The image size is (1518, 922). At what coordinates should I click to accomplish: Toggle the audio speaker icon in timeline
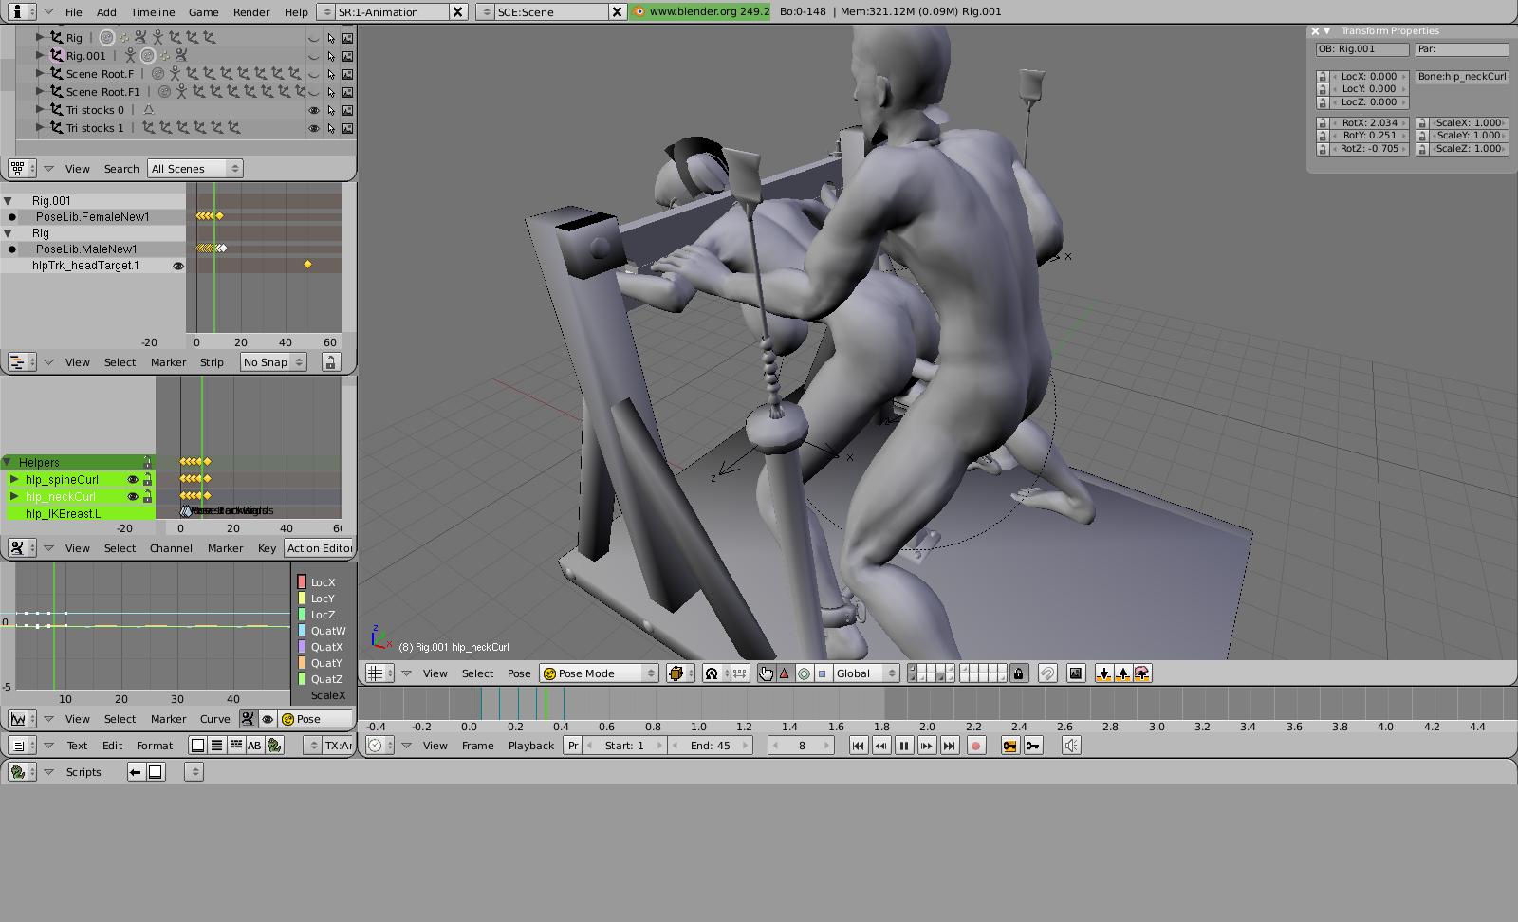[1071, 746]
